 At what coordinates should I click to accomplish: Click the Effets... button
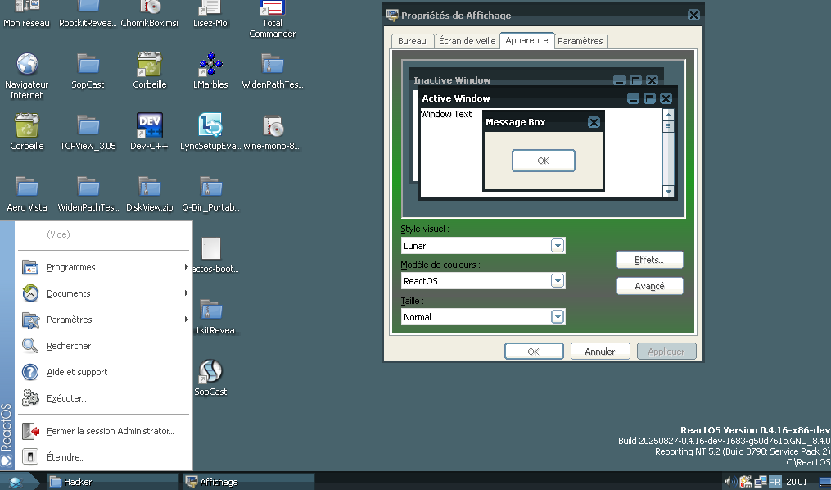[650, 260]
